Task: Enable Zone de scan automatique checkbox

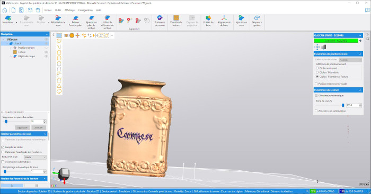Action: click(x=316, y=110)
